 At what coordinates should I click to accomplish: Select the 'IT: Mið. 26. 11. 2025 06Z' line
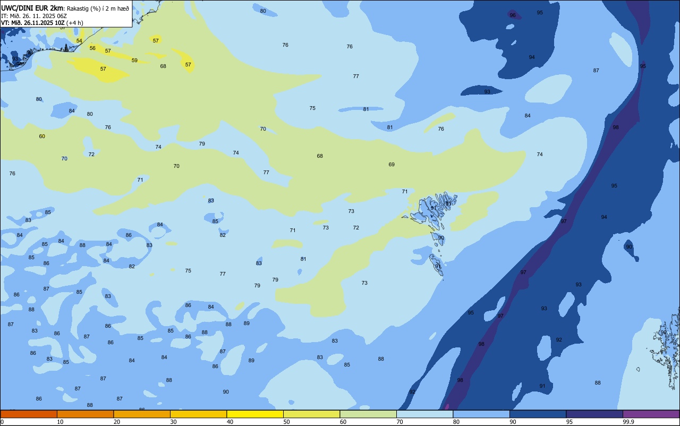tap(34, 16)
